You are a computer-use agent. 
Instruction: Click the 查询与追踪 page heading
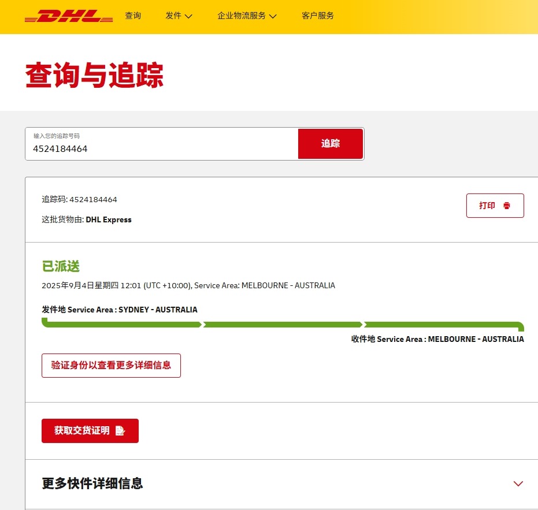pos(94,75)
